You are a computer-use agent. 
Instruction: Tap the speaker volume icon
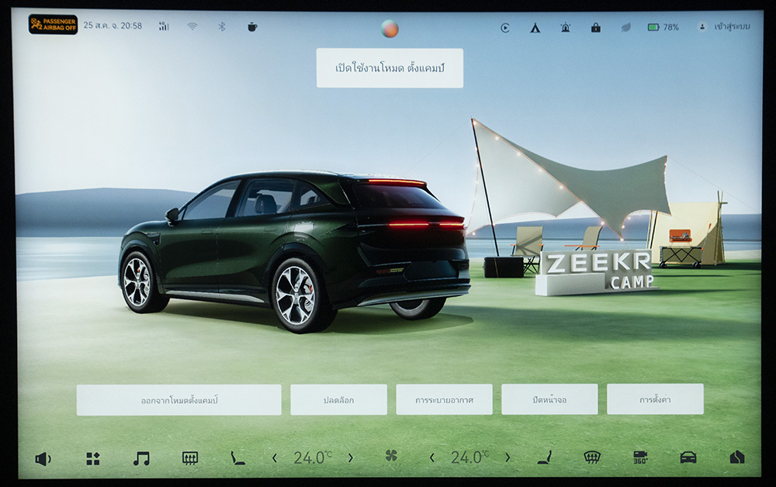42,458
